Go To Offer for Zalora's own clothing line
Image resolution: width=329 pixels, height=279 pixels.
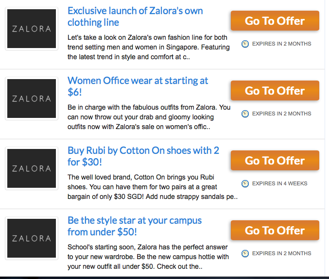[275, 21]
